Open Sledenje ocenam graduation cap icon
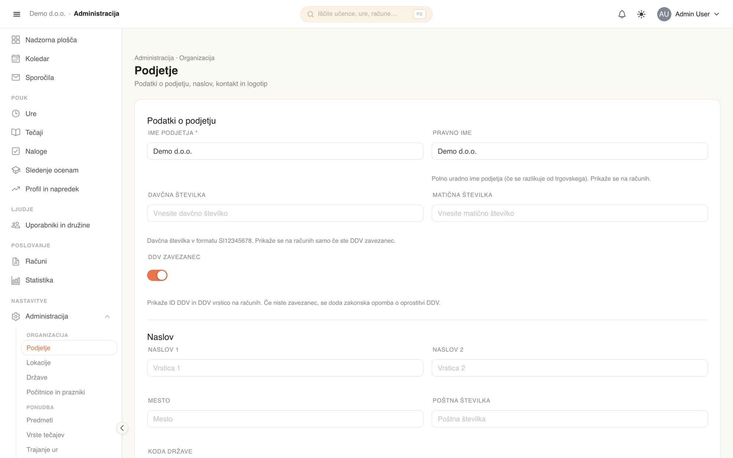The image size is (733, 458). (x=16, y=170)
